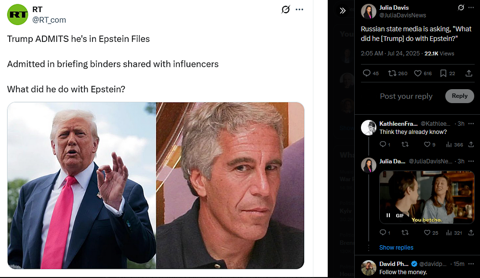Open Grok icon on RT post

[x=286, y=10]
